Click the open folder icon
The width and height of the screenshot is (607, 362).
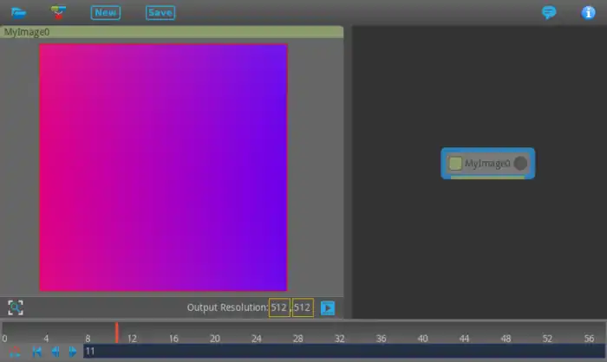tap(18, 12)
